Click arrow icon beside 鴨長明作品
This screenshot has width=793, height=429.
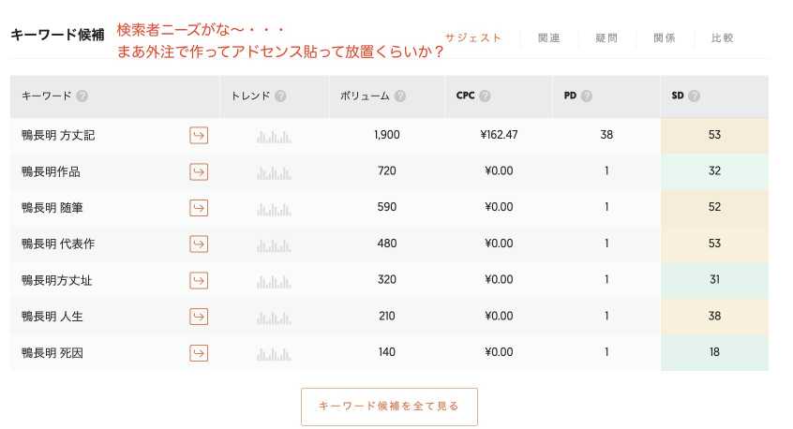[x=199, y=171]
